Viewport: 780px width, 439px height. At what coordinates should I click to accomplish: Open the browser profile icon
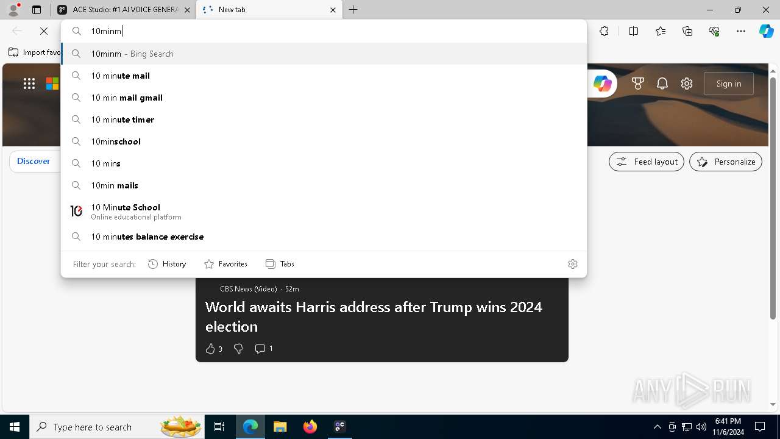[13, 10]
